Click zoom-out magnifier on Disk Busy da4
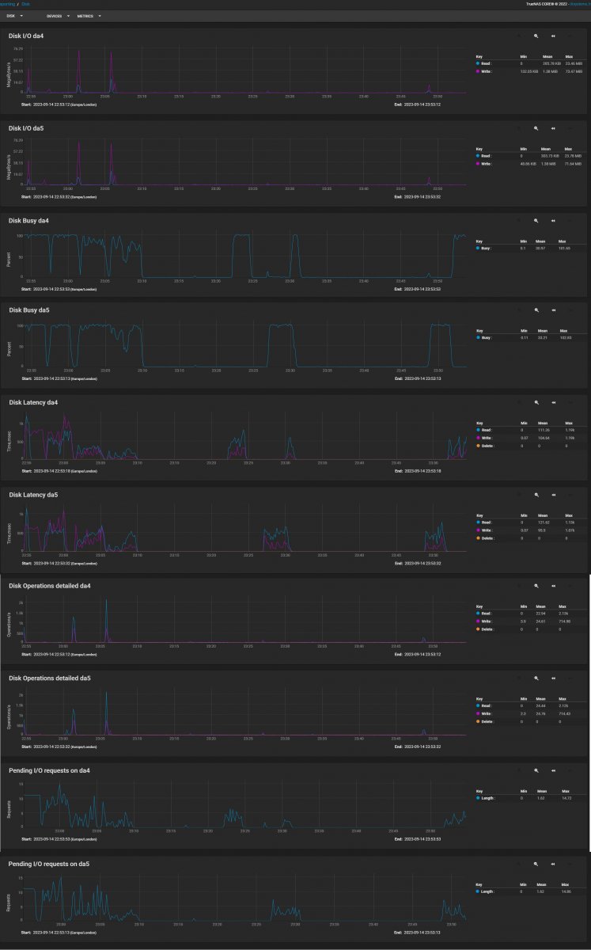Screen dimensions: 591x950 click(x=536, y=218)
